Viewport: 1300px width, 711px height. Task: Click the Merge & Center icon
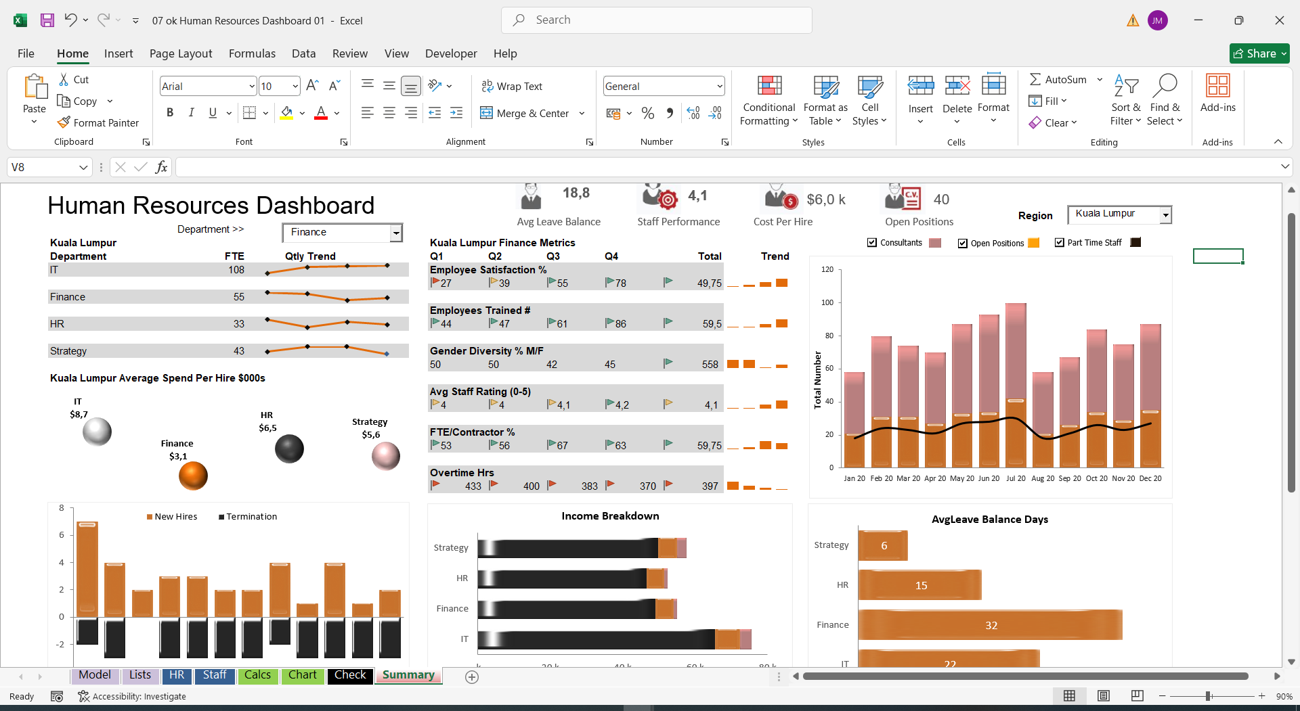point(486,113)
